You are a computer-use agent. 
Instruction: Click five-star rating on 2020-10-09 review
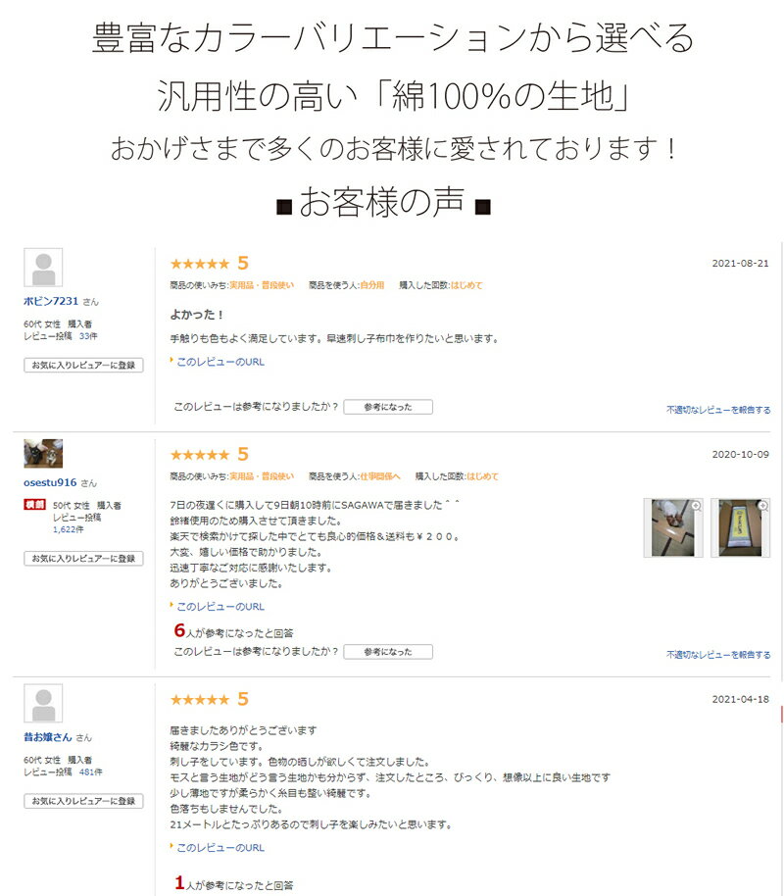click(x=200, y=454)
